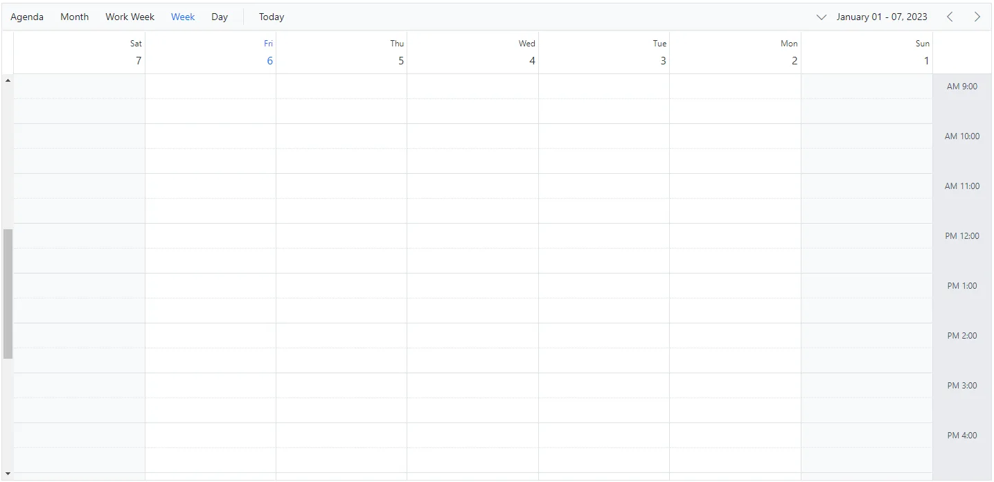
Task: Click the vertical scrollbar thumb
Action: click(8, 294)
